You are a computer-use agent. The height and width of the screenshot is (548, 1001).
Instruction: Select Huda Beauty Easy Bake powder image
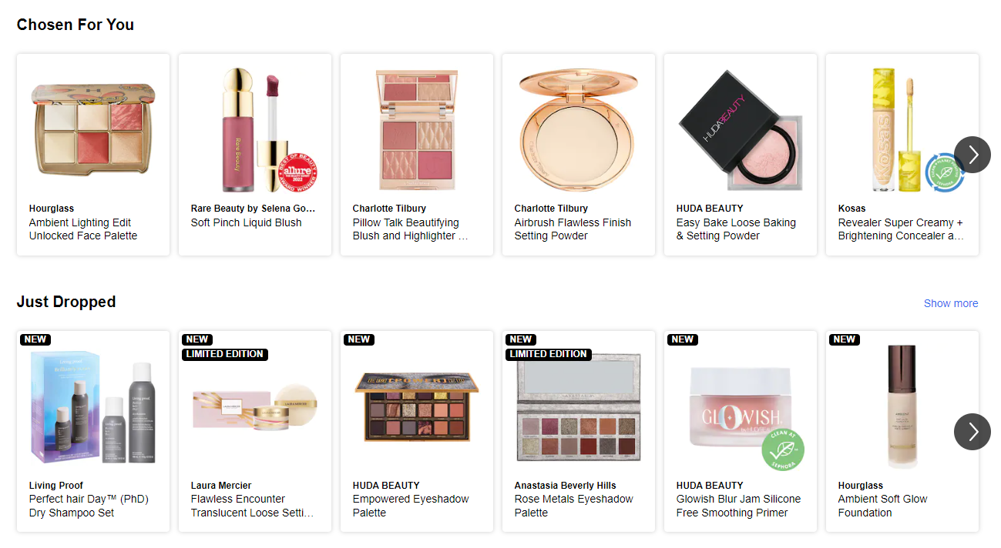(x=741, y=131)
